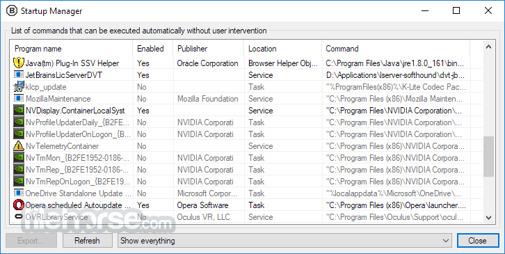Image resolution: width=505 pixels, height=254 pixels.
Task: Click the Export... button
Action: 31,241
